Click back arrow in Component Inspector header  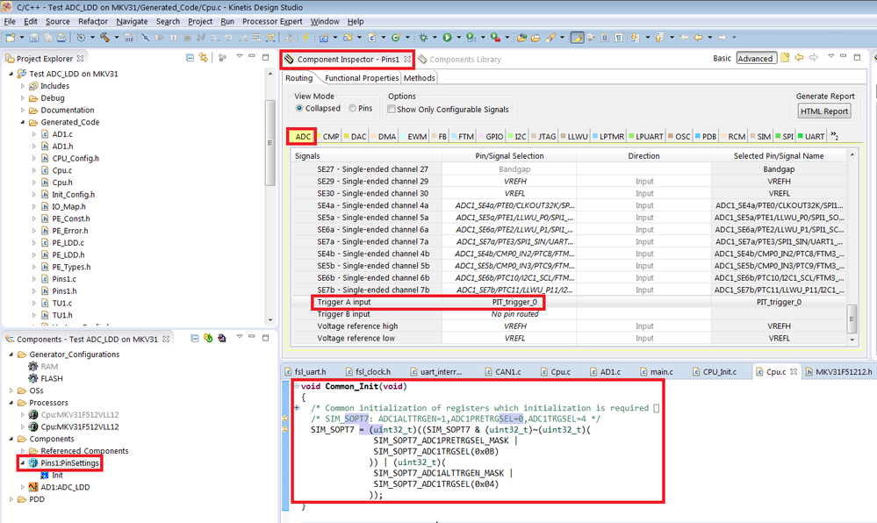pyautogui.click(x=799, y=58)
